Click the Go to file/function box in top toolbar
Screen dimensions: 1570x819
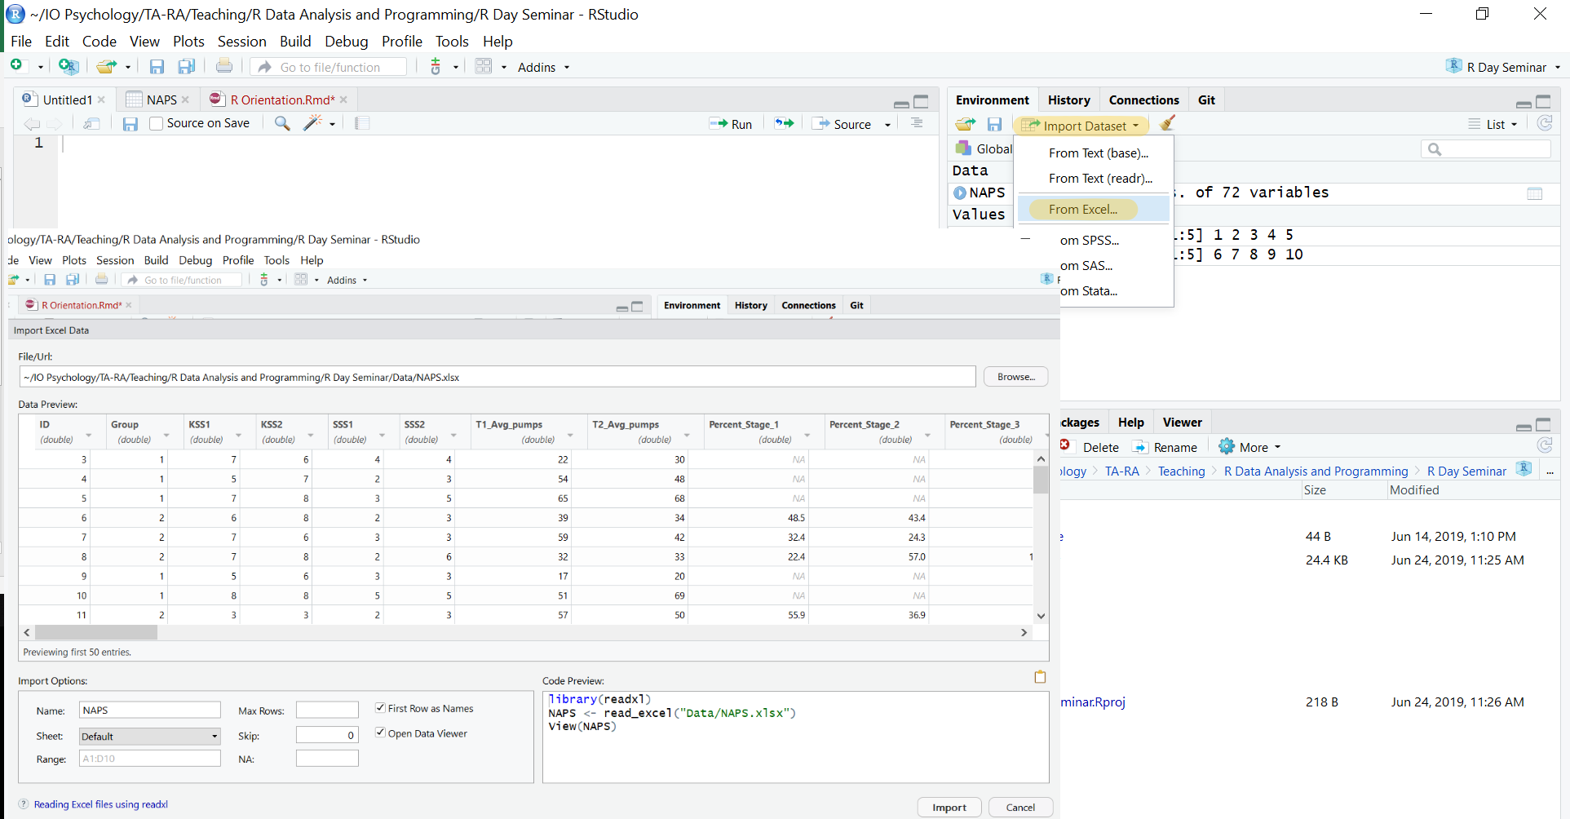pos(329,67)
